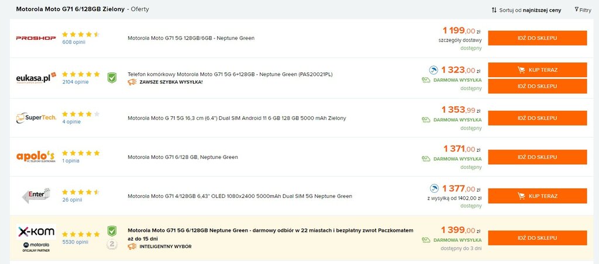Click IDŹ DO SKLEPU for eukasa.pl offer

pos(537,86)
